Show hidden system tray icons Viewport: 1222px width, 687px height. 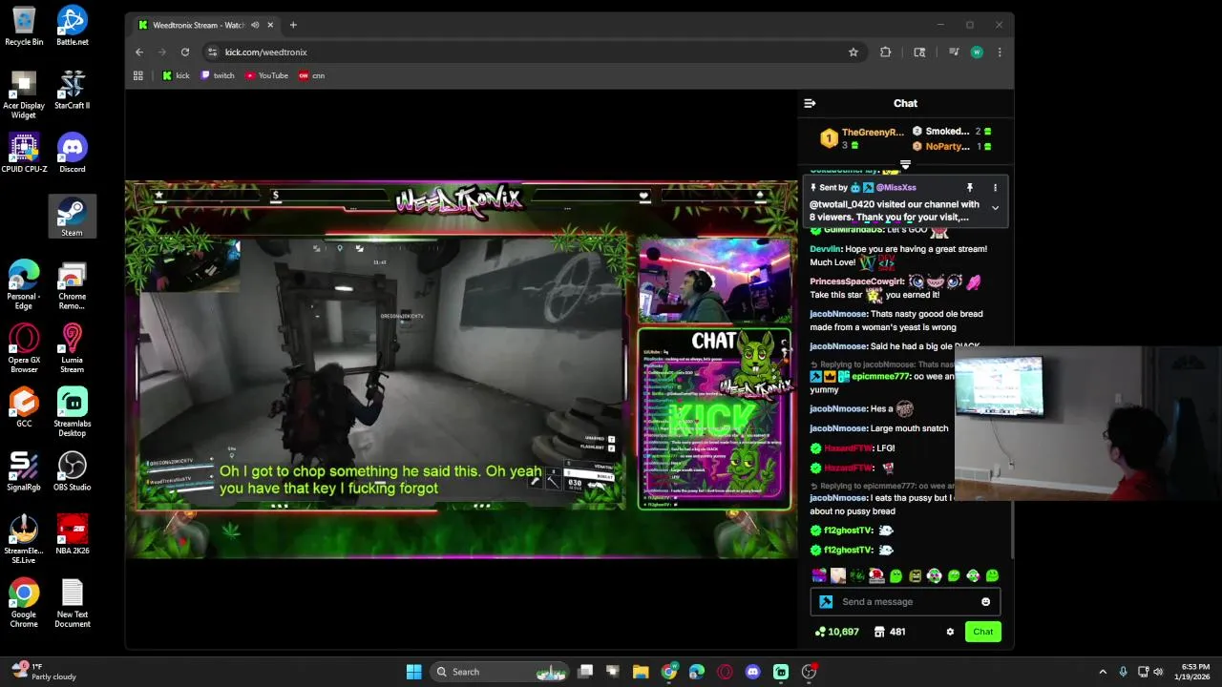pos(1103,672)
